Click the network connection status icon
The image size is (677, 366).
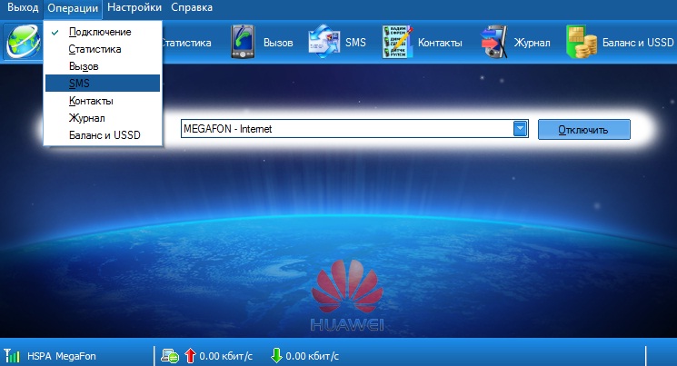[170, 356]
